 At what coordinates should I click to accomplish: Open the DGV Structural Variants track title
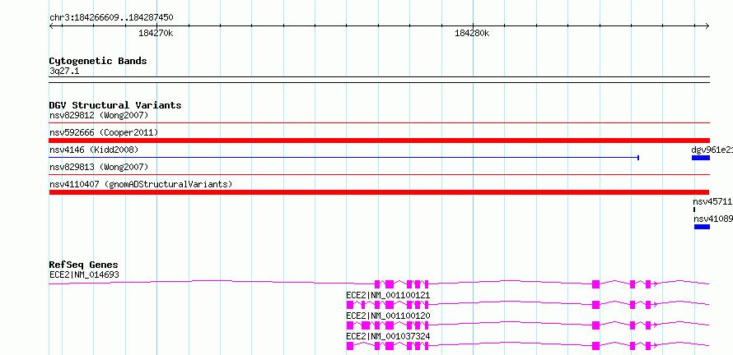tap(115, 105)
